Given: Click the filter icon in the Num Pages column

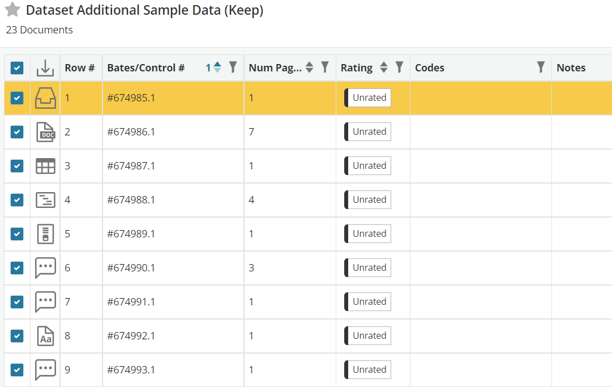Looking at the screenshot, I should tap(324, 67).
